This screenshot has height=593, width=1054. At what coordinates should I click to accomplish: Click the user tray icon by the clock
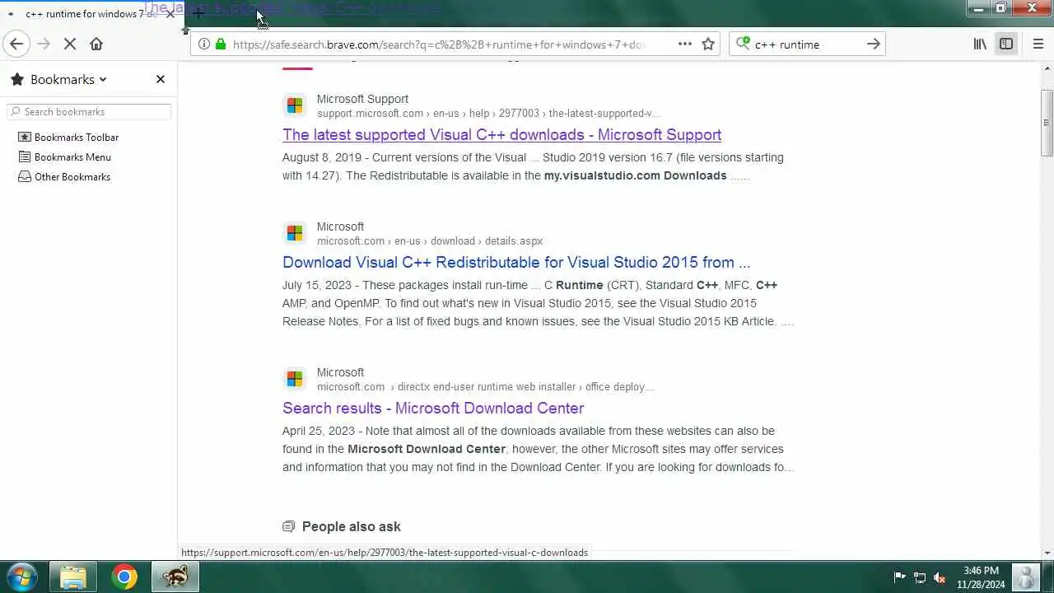pos(1026,577)
